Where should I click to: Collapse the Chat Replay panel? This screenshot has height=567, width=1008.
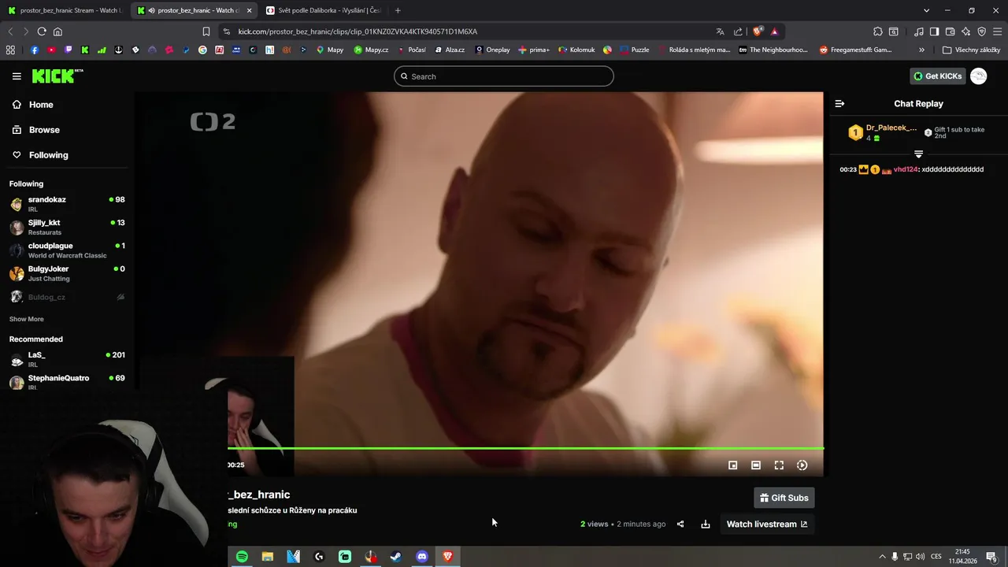click(x=839, y=103)
